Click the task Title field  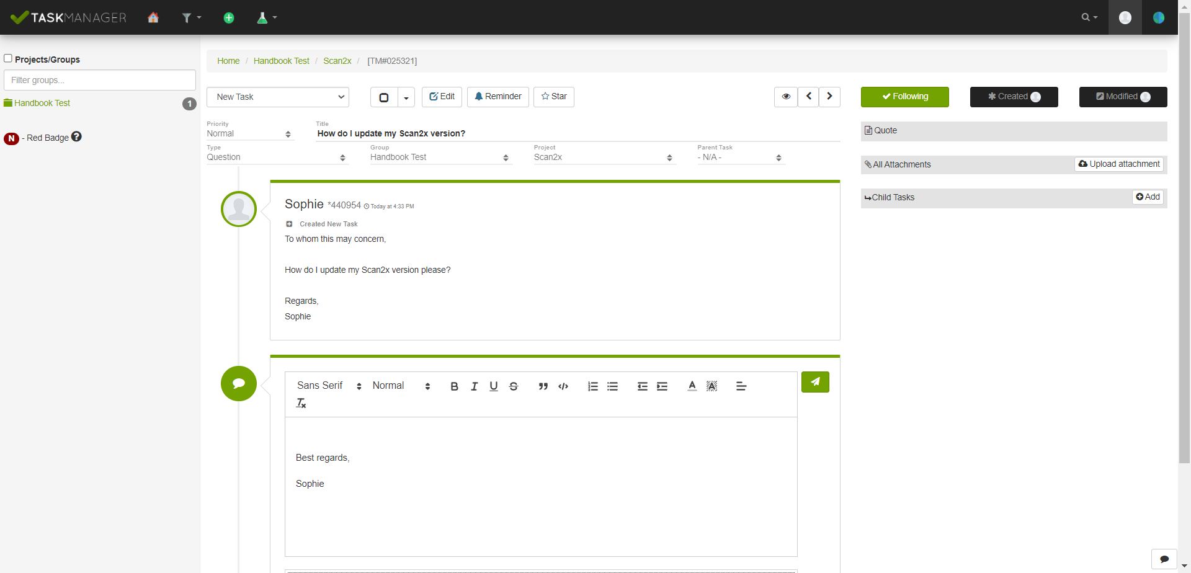578,133
